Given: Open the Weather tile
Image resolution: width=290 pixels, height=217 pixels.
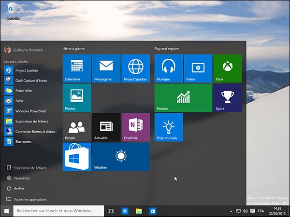Looking at the screenshot, I should [x=121, y=157].
